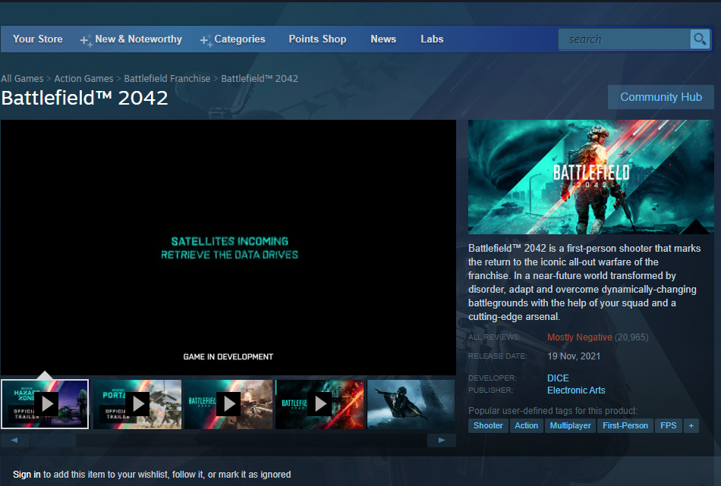Viewport: 721px width, 486px height.
Task: Open developer DICE link
Action: click(x=558, y=378)
